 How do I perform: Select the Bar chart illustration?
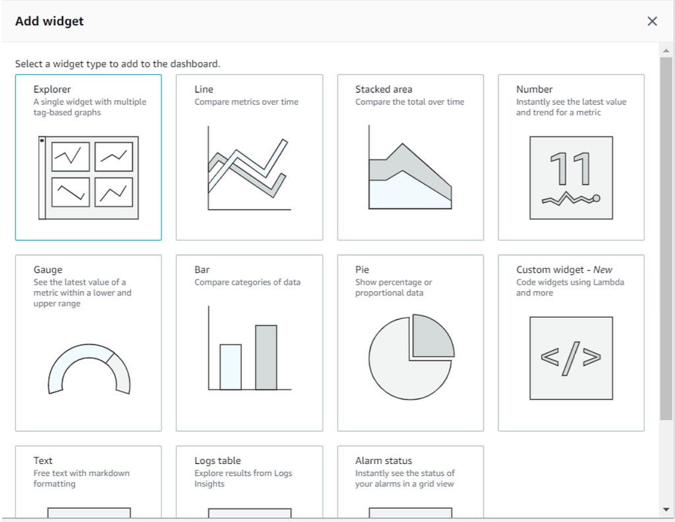(x=250, y=348)
